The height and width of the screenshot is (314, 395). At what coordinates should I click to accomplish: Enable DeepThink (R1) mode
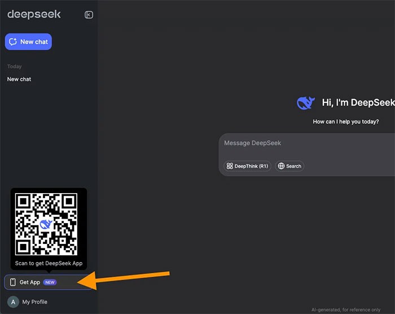click(x=247, y=166)
